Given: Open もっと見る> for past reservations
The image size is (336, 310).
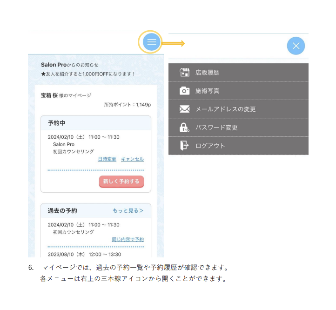Looking at the screenshot, I should tap(128, 210).
